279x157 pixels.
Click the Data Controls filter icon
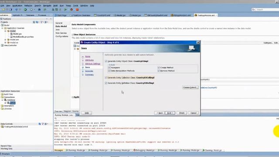click(43, 124)
